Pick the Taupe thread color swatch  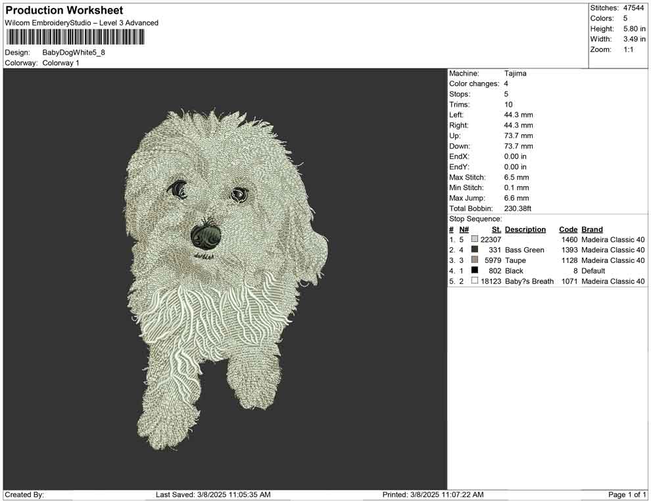coord(475,260)
